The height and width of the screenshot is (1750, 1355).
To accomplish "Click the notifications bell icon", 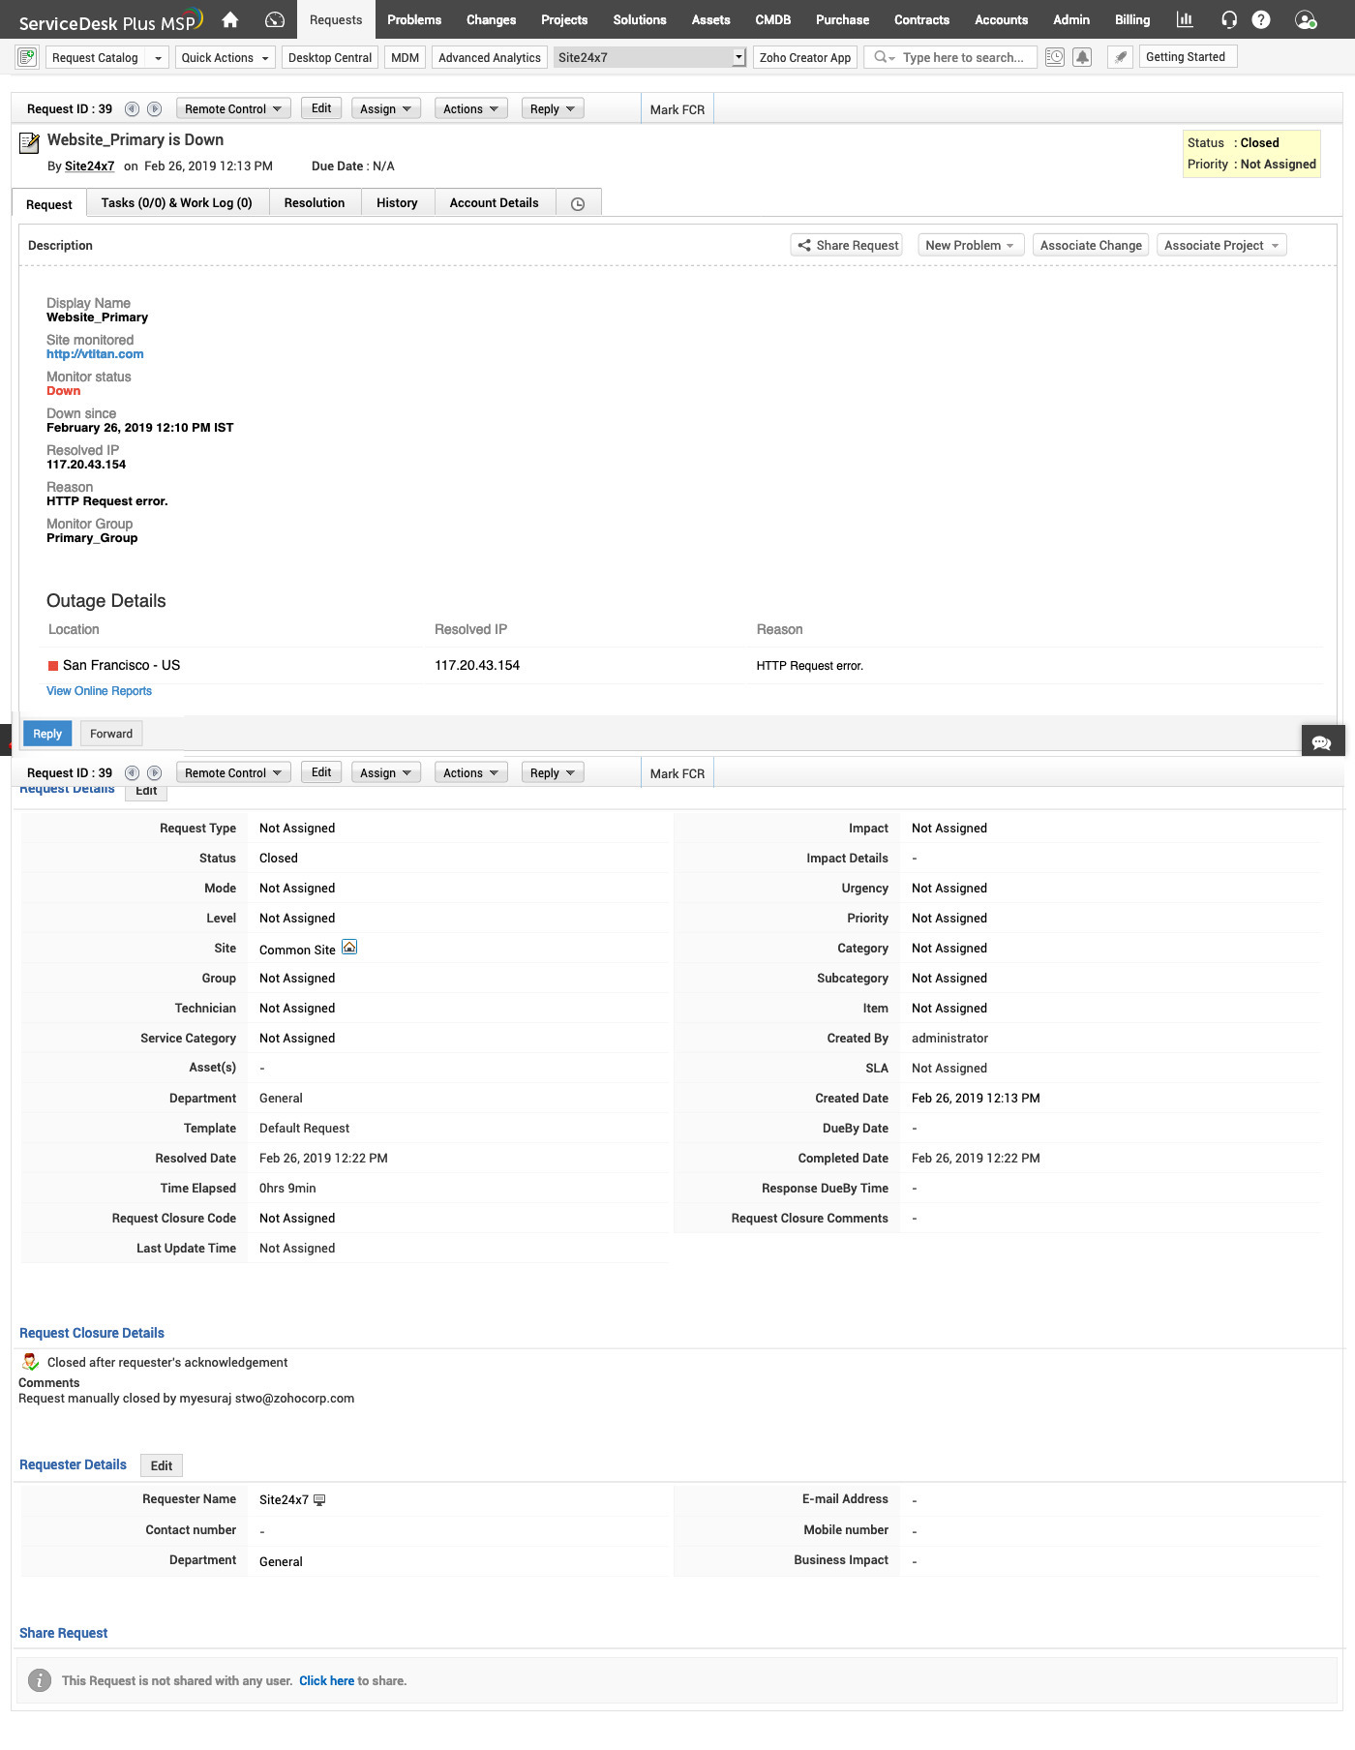I will (x=1083, y=57).
